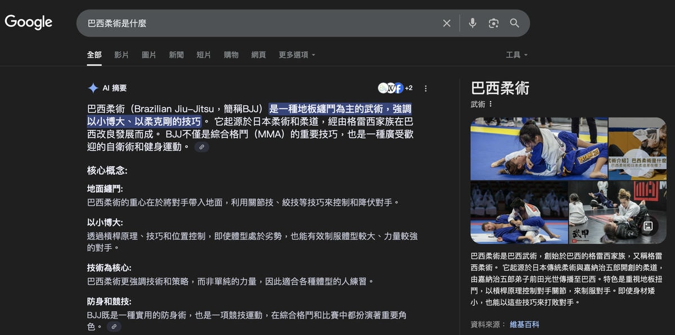Click the search input field
Viewport: 675px width, 335px height.
pos(259,23)
